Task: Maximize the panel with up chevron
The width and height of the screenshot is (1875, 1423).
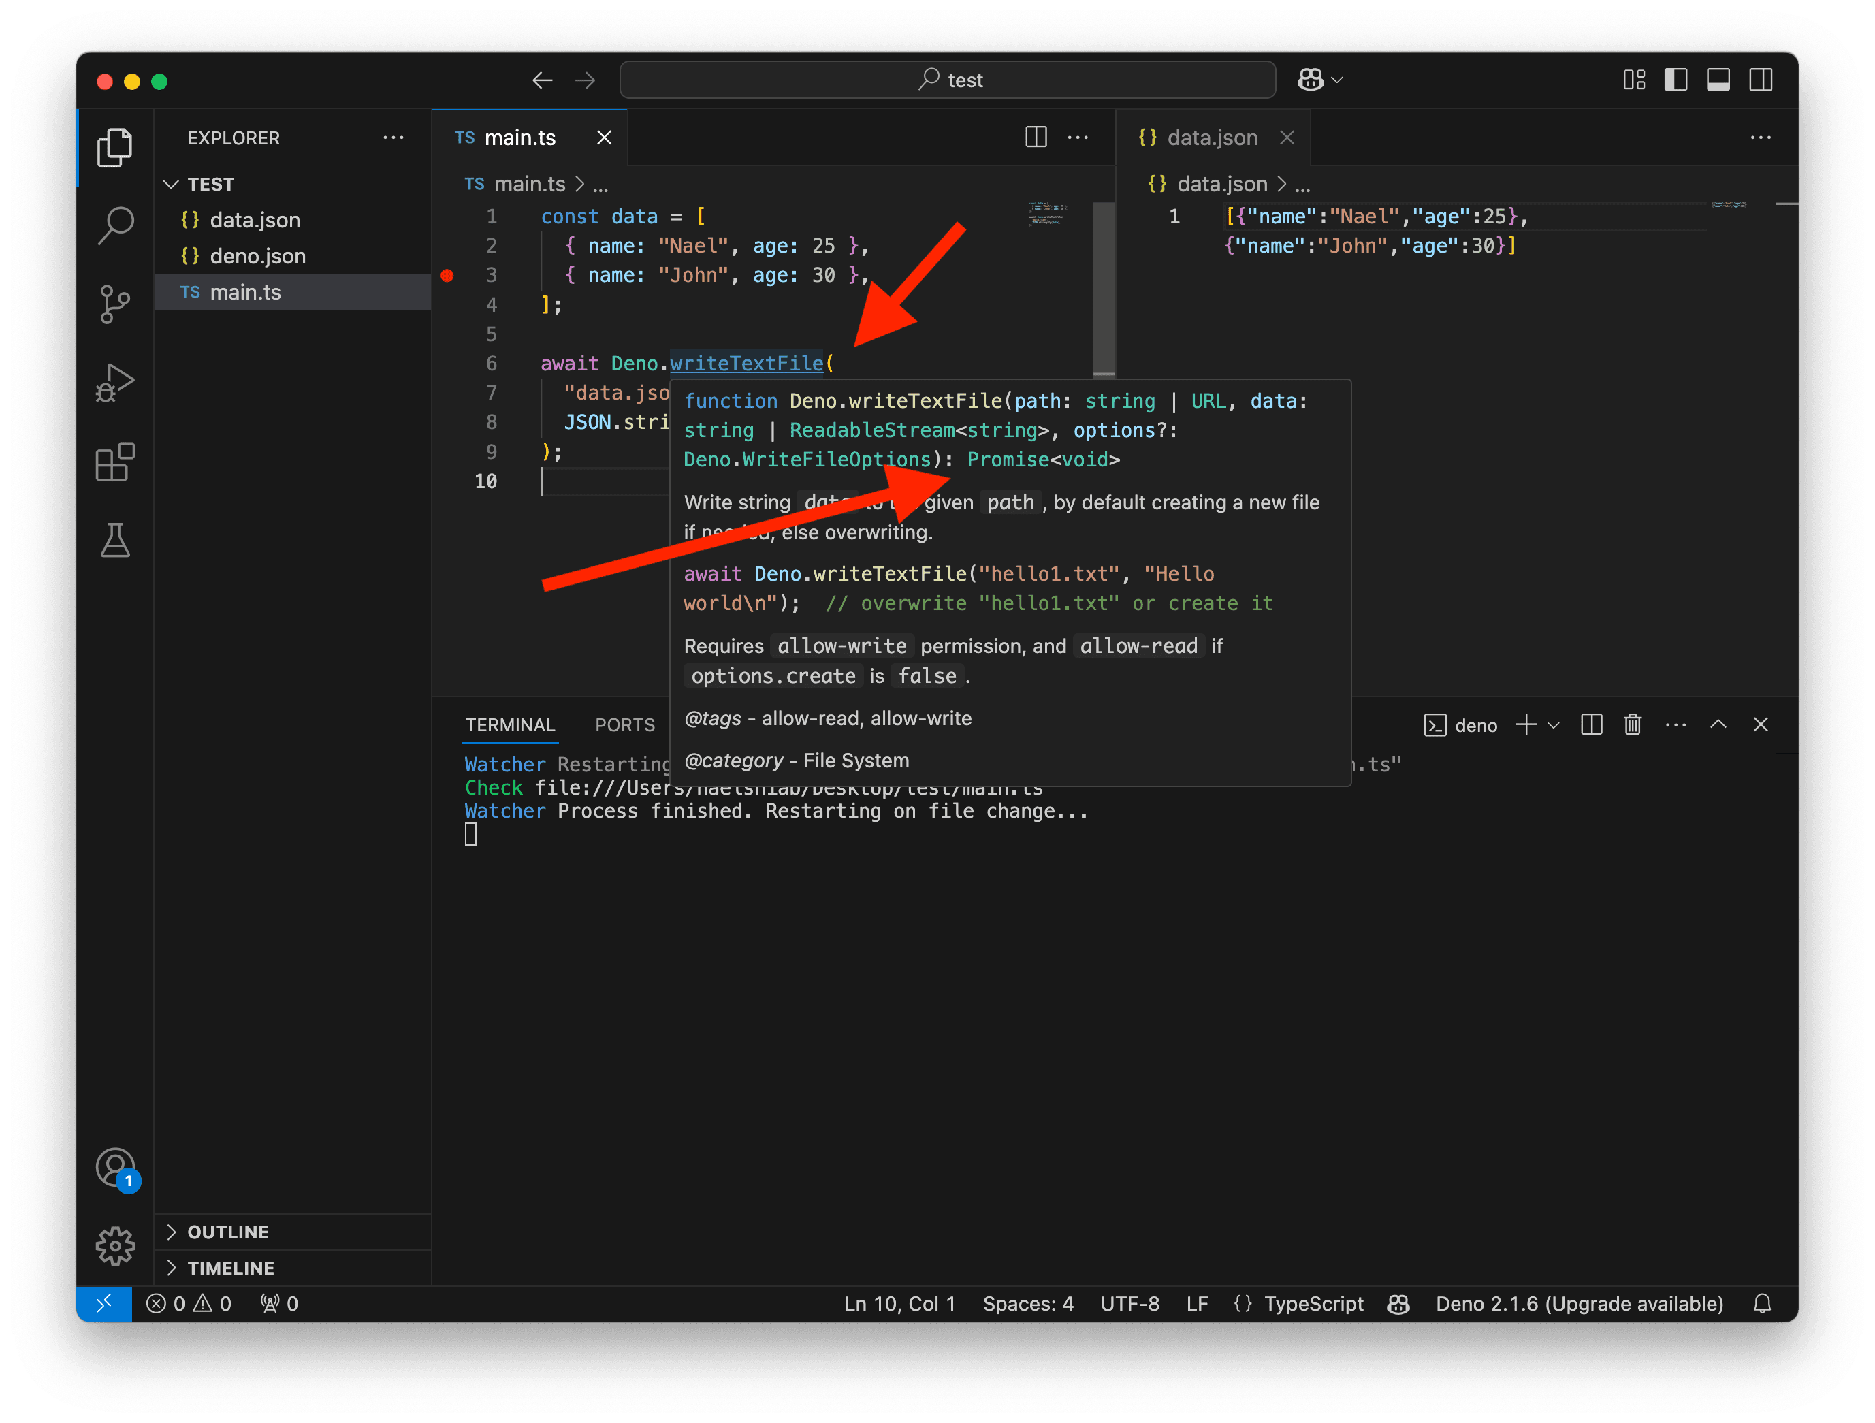Action: click(x=1718, y=724)
